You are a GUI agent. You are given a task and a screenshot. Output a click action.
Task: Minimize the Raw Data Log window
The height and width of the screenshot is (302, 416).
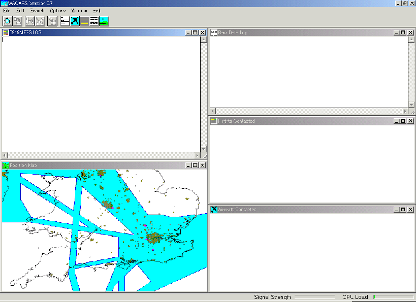(x=396, y=32)
